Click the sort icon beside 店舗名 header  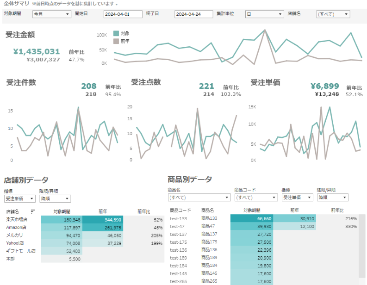32,211
